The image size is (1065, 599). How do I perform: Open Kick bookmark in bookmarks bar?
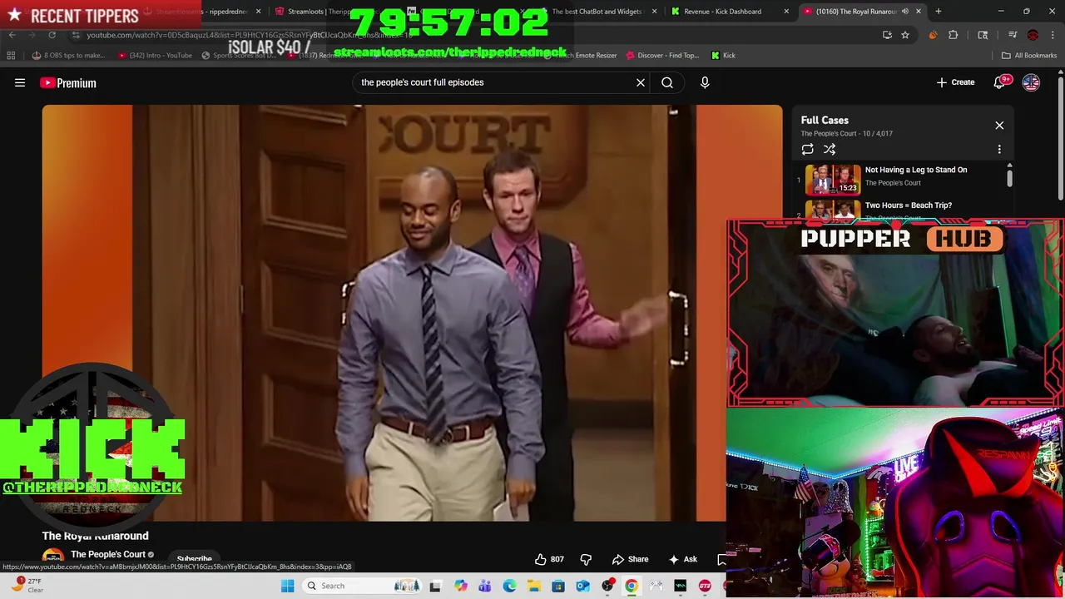pos(723,56)
